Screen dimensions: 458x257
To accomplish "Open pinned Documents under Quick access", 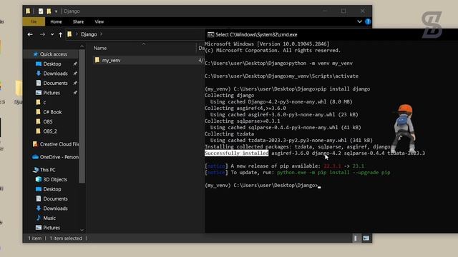I will click(x=56, y=83).
